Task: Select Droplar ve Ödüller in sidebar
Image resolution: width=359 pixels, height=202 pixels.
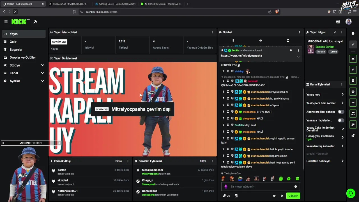Action: click(x=24, y=57)
